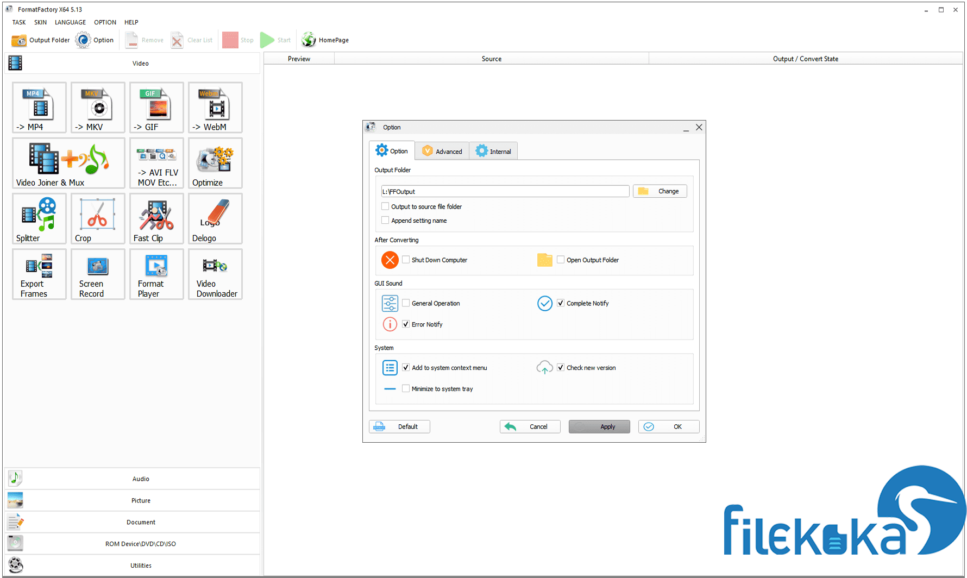Uncheck Complete Notify sound
This screenshot has height=578, width=967.
point(561,303)
